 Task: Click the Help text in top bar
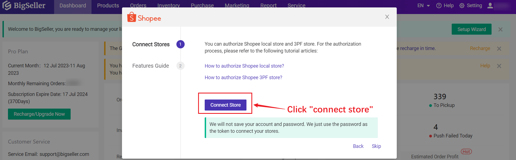(x=449, y=5)
